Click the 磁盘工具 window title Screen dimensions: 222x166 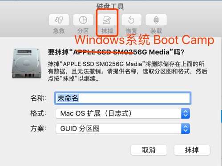(x=110, y=6)
